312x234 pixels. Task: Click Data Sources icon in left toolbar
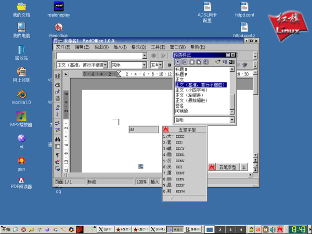(x=58, y=147)
